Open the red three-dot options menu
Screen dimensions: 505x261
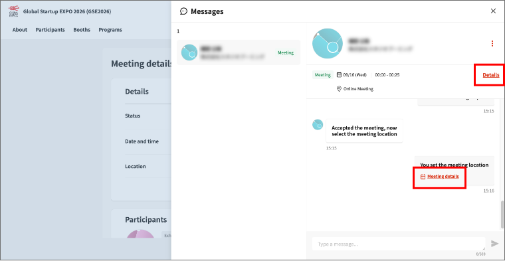pos(492,43)
